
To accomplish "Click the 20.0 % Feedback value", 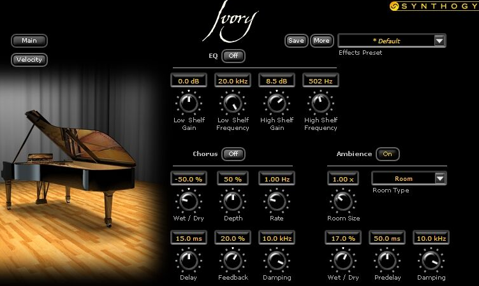I will point(233,238).
